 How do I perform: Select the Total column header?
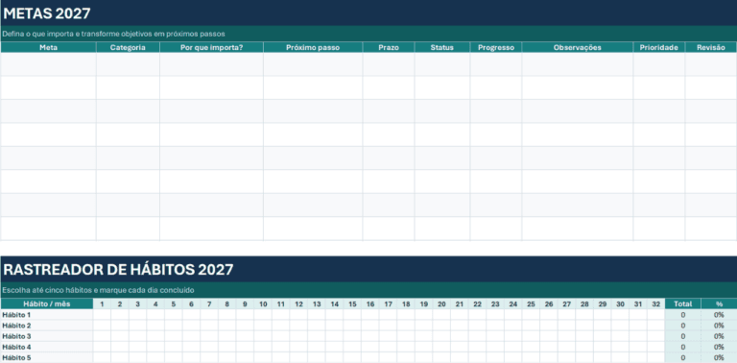(x=682, y=303)
